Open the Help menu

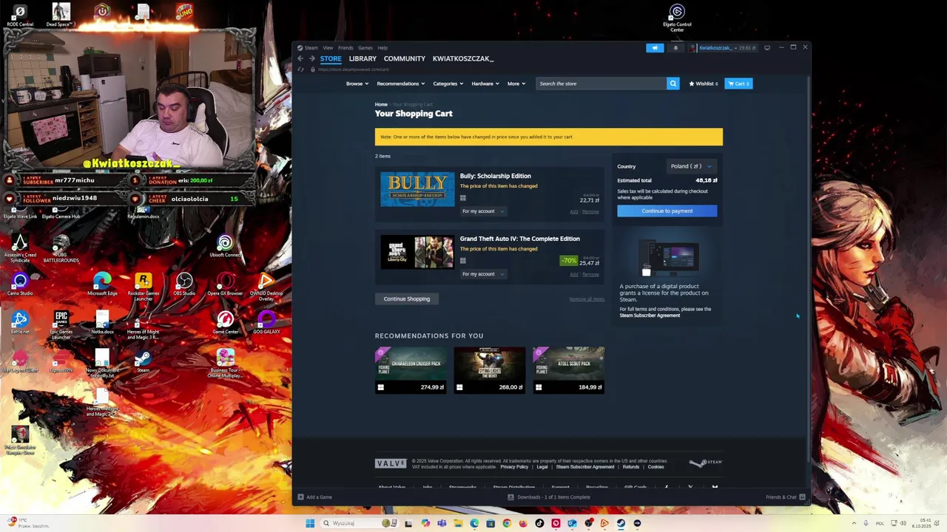click(x=382, y=48)
